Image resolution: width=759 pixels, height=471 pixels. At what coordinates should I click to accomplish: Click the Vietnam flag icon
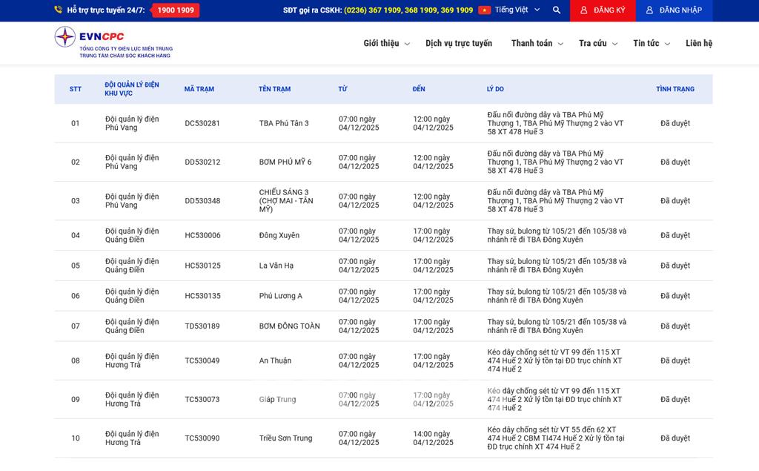[x=484, y=10]
